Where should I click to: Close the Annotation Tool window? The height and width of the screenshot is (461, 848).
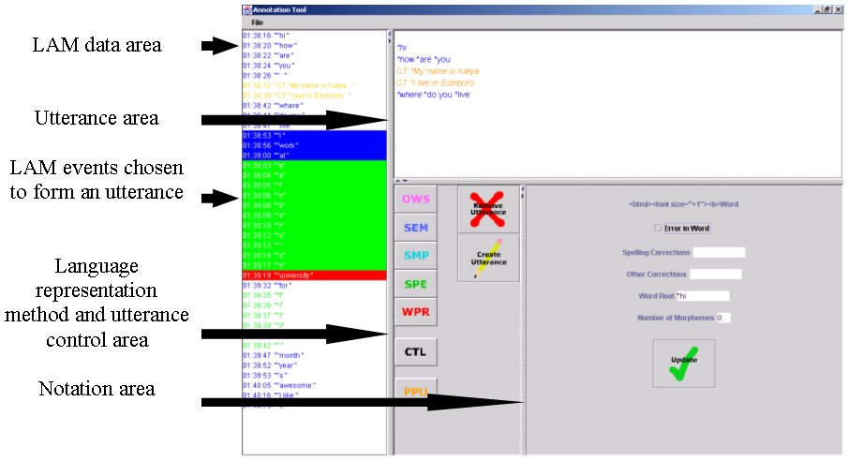[x=838, y=9]
